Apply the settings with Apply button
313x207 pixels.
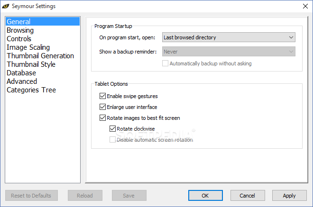[x=289, y=196]
